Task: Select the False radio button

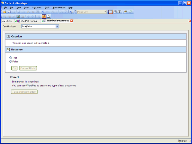Action: point(11,61)
